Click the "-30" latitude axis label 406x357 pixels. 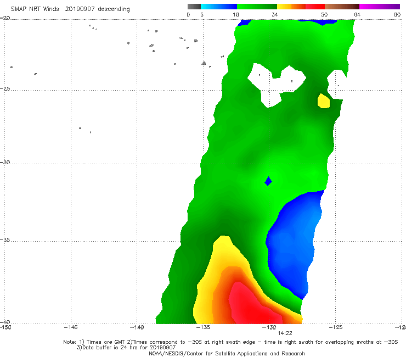click(x=5, y=162)
